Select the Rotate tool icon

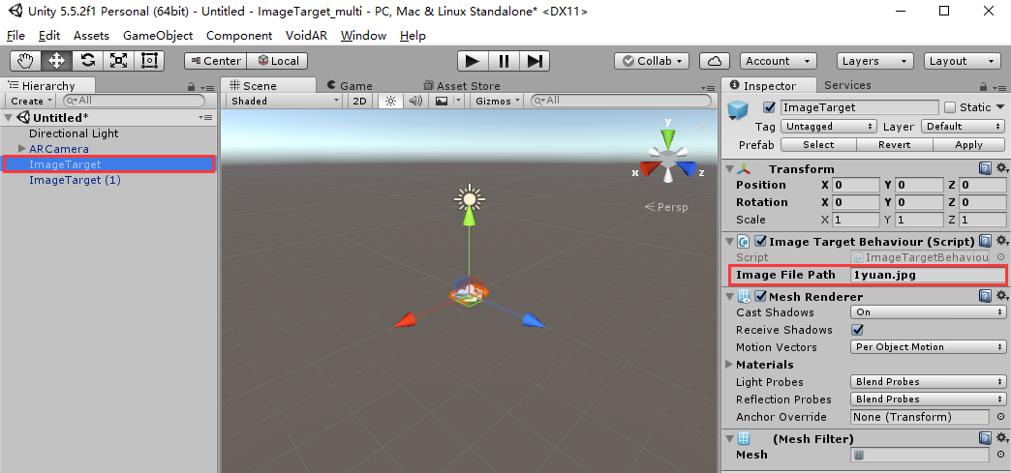[88, 61]
